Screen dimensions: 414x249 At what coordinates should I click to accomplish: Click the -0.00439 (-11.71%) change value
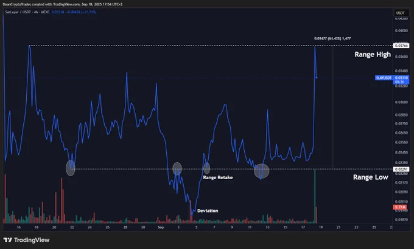click(x=81, y=12)
